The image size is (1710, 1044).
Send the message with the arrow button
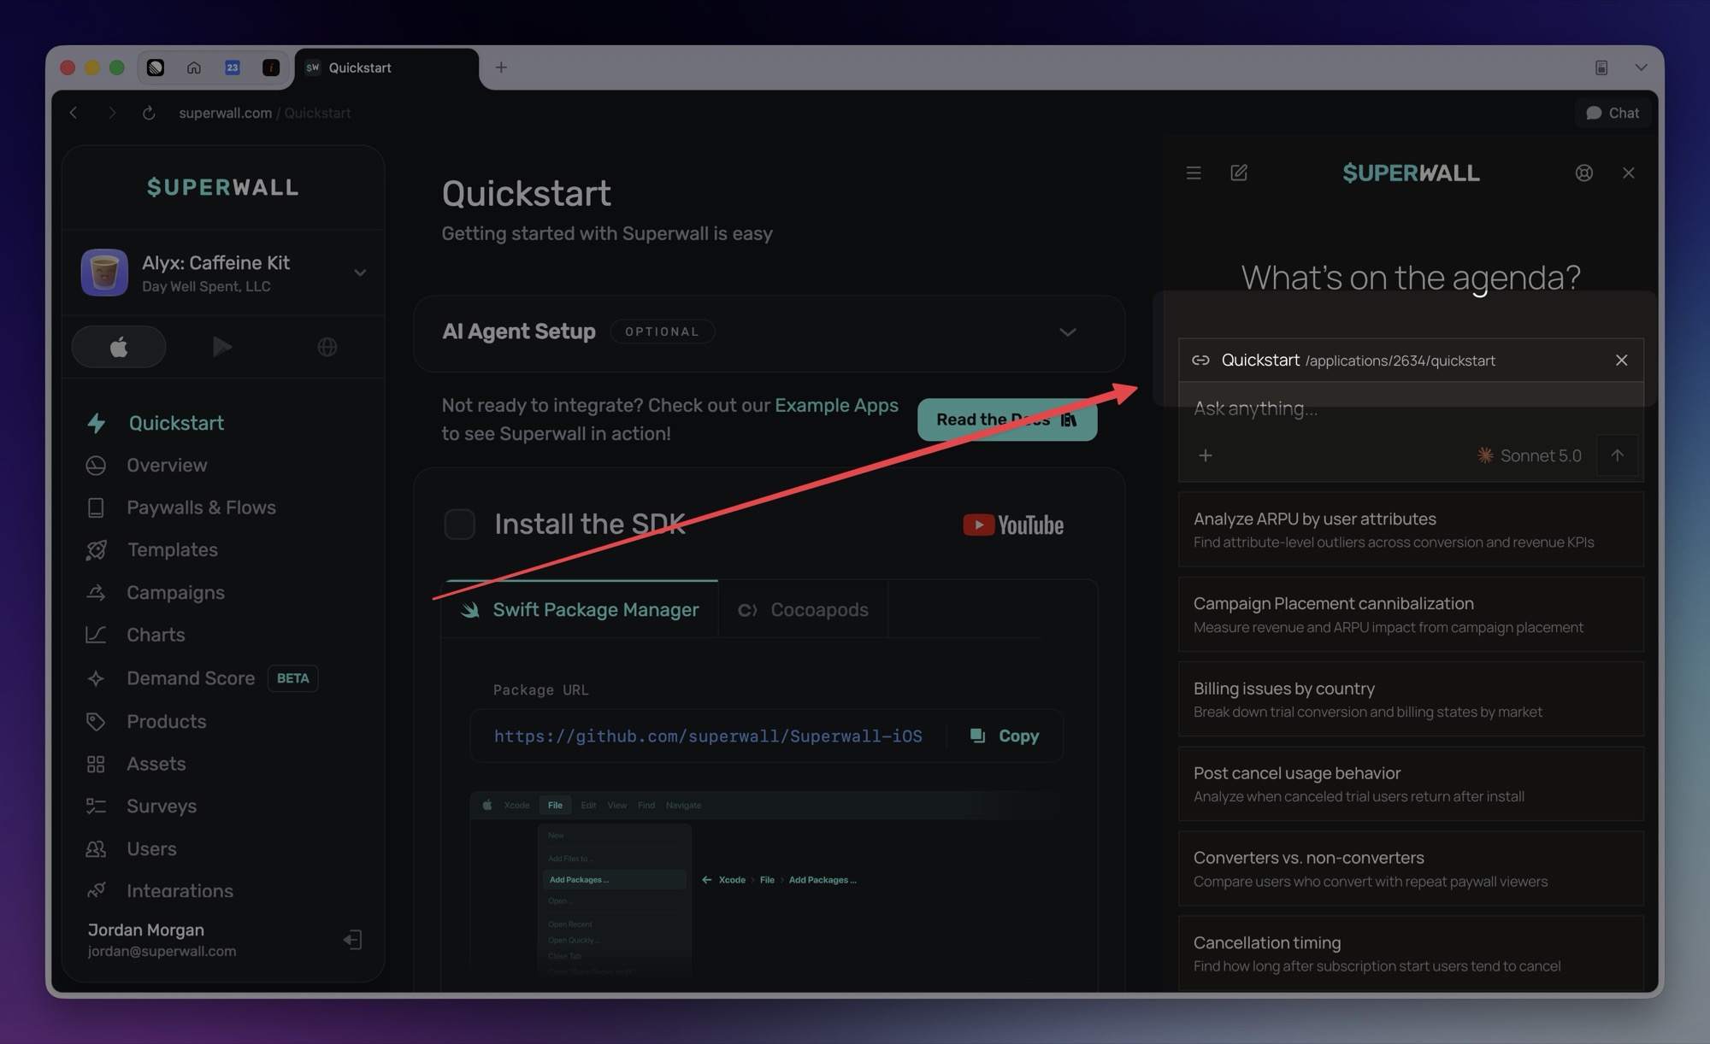(x=1617, y=455)
